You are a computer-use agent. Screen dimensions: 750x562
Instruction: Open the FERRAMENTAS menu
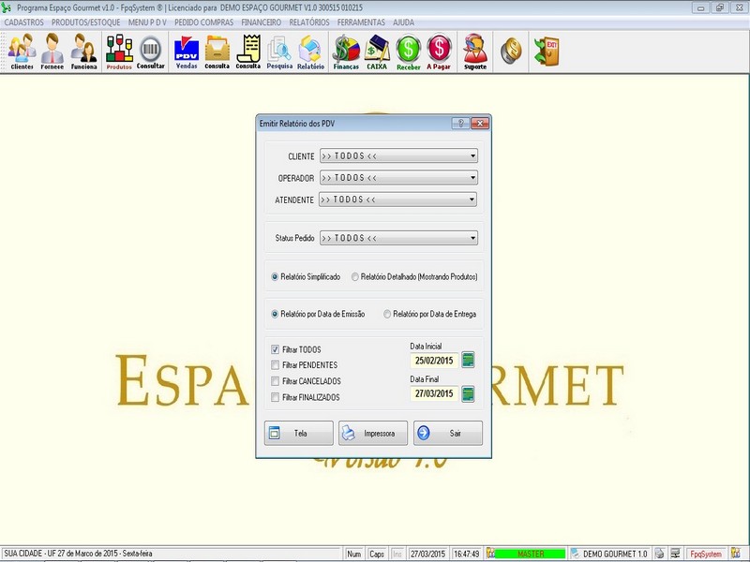pyautogui.click(x=361, y=22)
